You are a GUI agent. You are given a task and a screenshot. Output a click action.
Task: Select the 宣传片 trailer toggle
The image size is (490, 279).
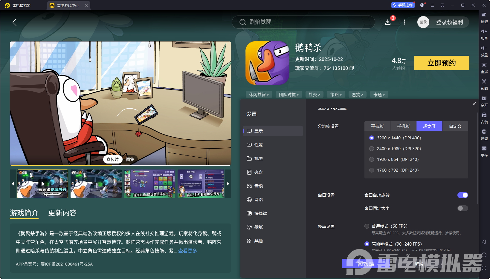pyautogui.click(x=112, y=159)
